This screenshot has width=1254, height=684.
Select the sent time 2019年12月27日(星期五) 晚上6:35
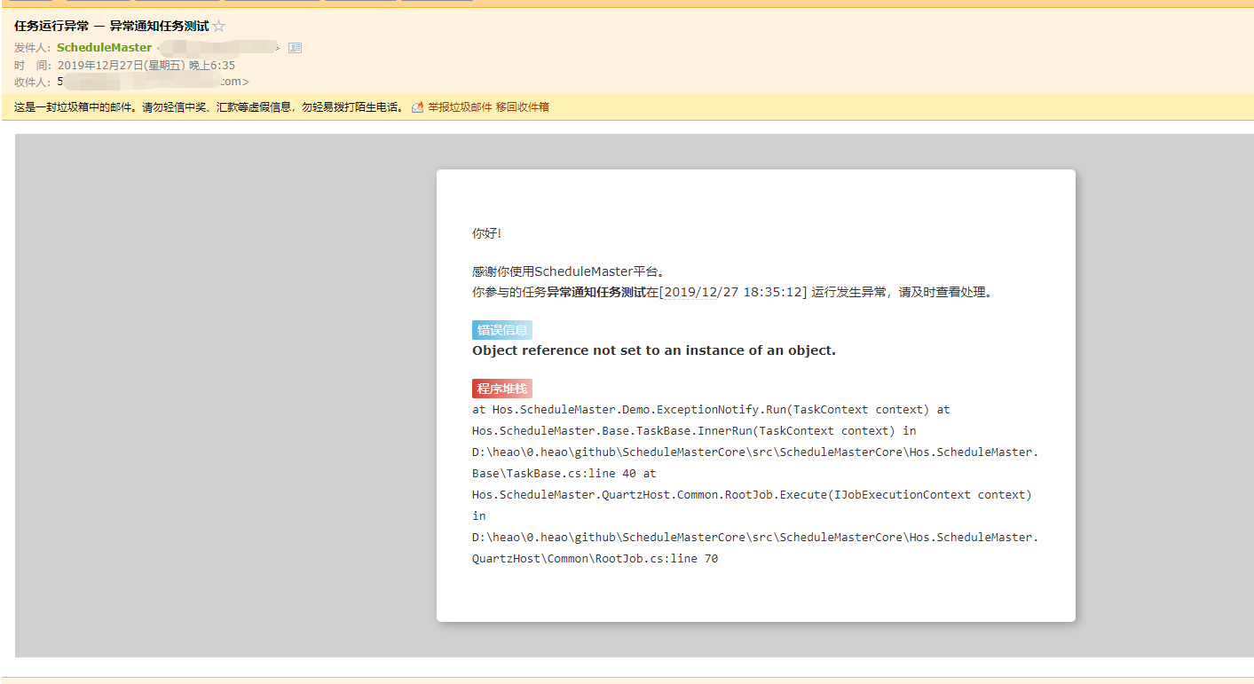[x=146, y=66]
